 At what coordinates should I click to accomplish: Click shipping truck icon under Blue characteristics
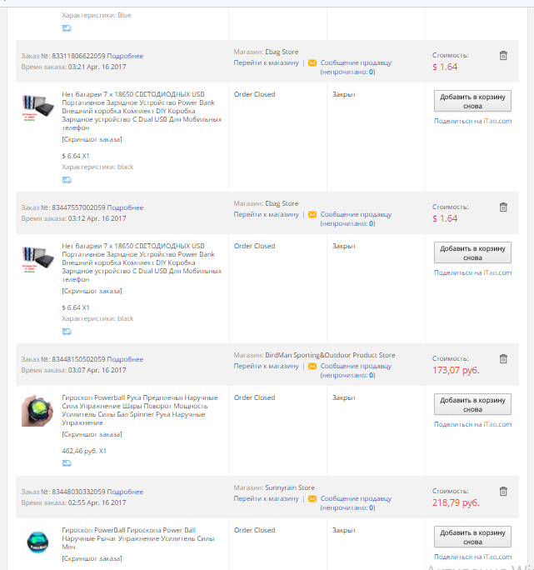point(67,28)
